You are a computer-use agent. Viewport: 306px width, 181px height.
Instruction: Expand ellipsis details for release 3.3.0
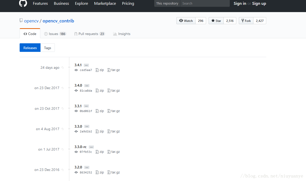87,126
